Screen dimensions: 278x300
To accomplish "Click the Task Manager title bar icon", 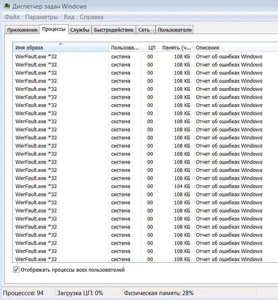I will (x=7, y=6).
